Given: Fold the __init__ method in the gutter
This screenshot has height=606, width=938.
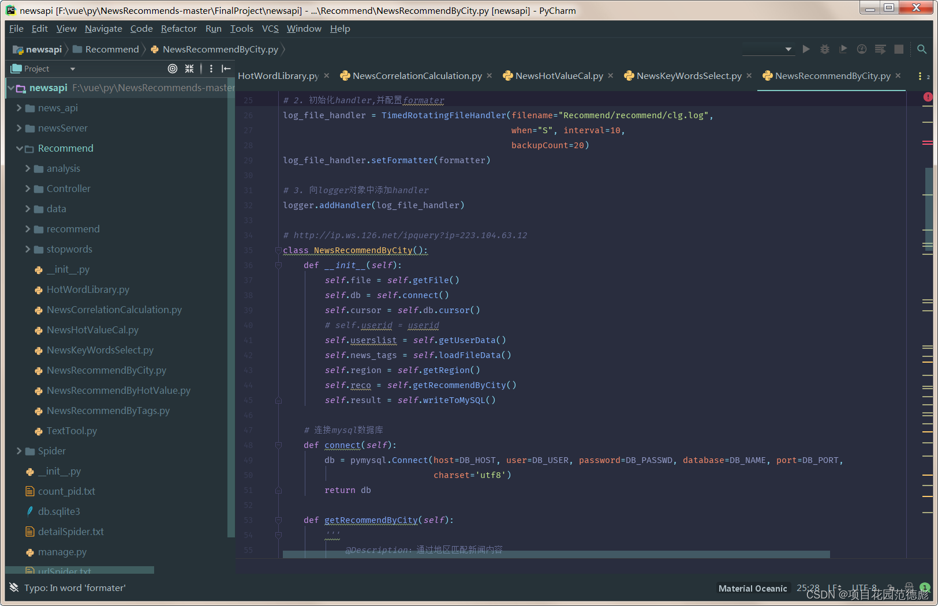Looking at the screenshot, I should (278, 265).
